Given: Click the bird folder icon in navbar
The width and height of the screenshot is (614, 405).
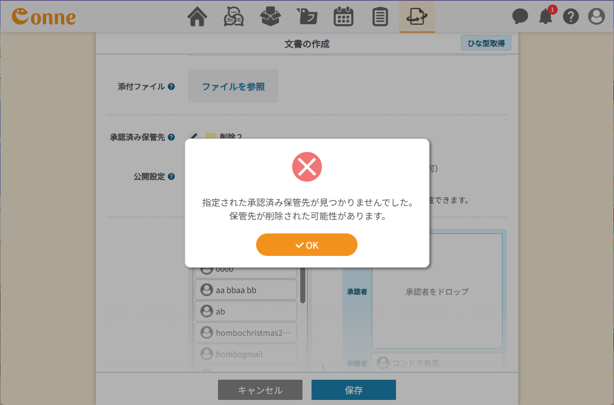Looking at the screenshot, I should tap(306, 17).
